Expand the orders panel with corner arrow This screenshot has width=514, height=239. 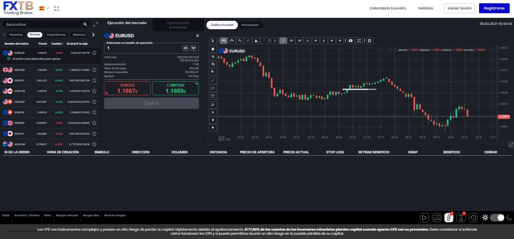point(511,144)
